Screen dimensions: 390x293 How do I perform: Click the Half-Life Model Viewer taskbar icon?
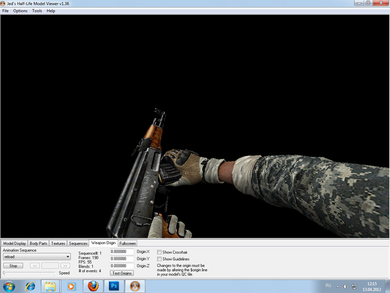136,286
